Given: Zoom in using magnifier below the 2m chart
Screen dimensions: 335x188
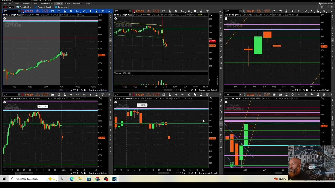Looking at the screenshot, I should click(x=75, y=90).
